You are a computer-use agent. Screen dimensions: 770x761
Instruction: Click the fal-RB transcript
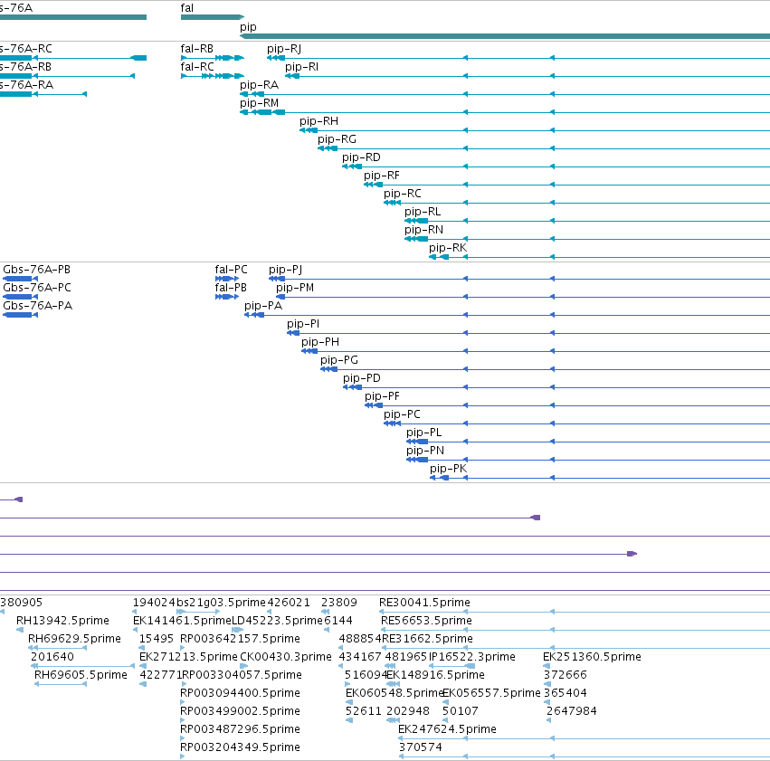[212, 58]
